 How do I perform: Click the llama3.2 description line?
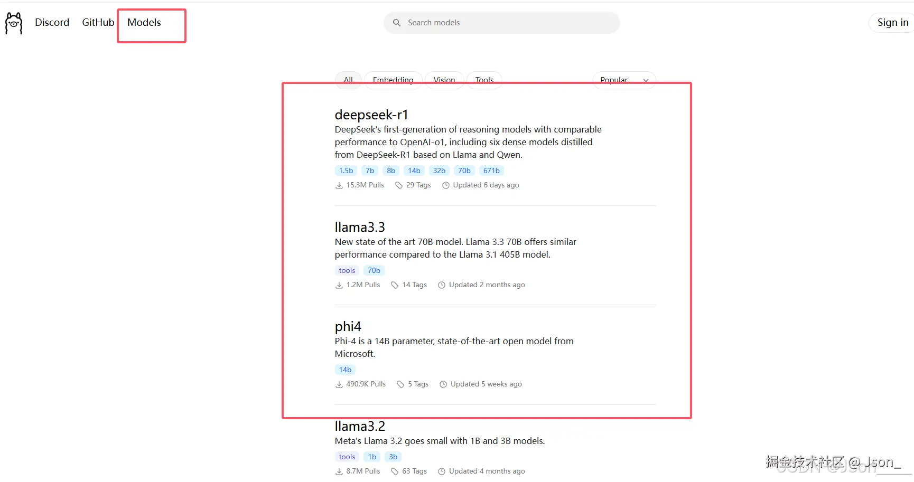tap(440, 441)
